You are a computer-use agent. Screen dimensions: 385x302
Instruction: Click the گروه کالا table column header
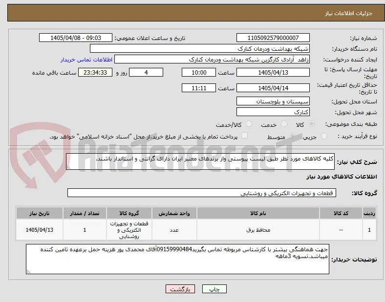(129, 213)
